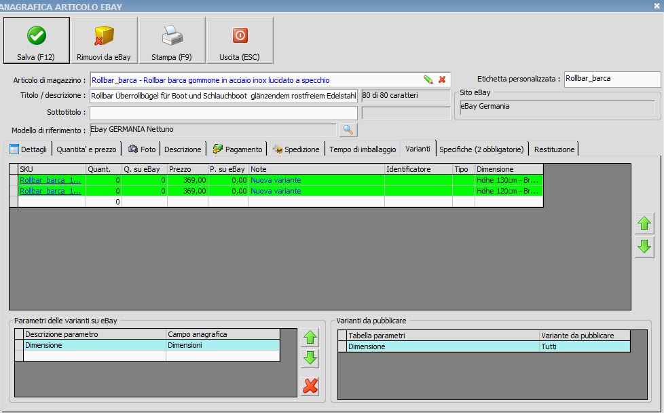Click the P. su eBay column header

tap(228, 169)
